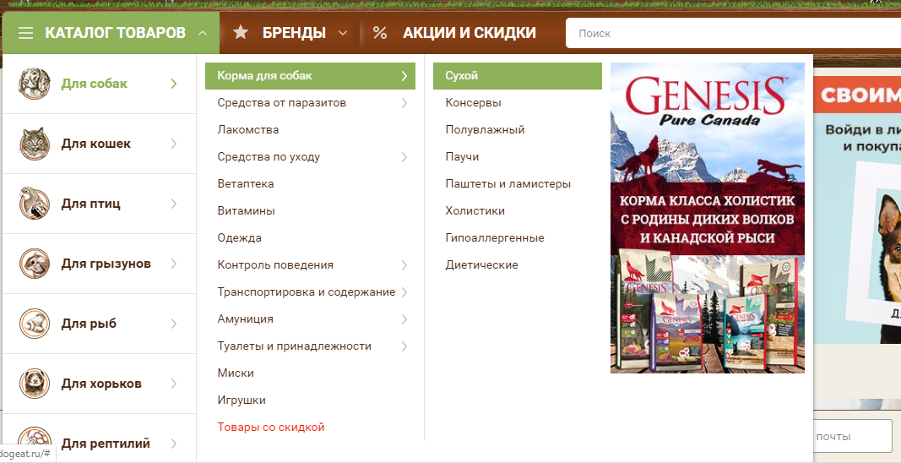Click the fish icon for Для рыб

tap(35, 324)
